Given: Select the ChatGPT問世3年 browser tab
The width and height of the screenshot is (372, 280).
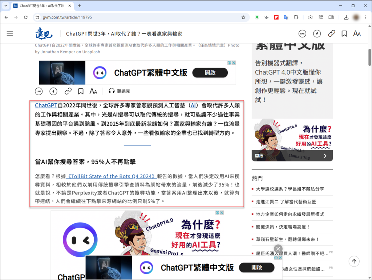Looking at the screenshot, I should click(43, 6).
